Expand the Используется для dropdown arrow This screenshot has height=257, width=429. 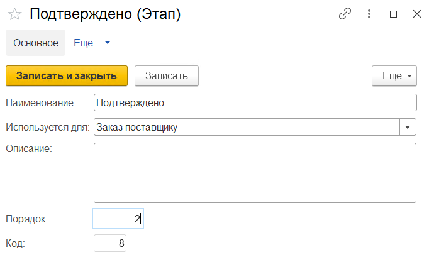pos(408,128)
